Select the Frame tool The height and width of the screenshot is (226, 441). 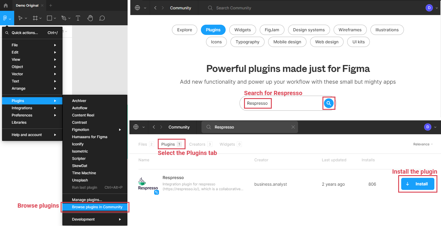coord(35,18)
